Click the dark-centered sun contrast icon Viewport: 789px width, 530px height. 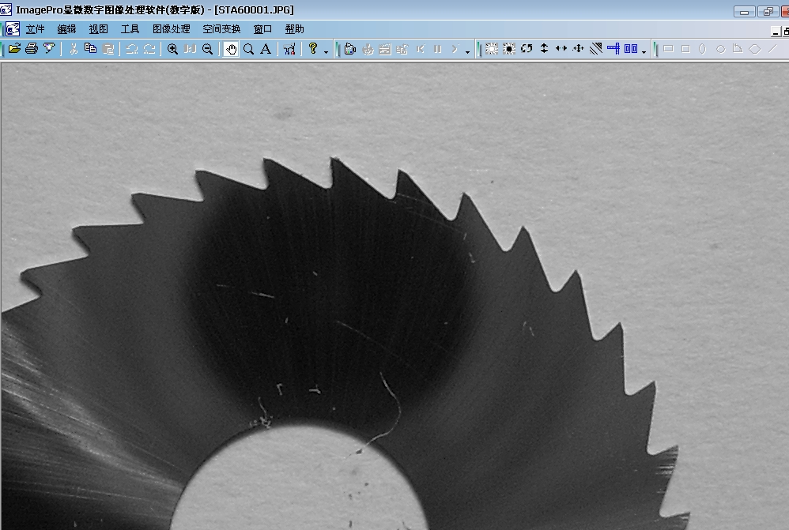click(509, 49)
